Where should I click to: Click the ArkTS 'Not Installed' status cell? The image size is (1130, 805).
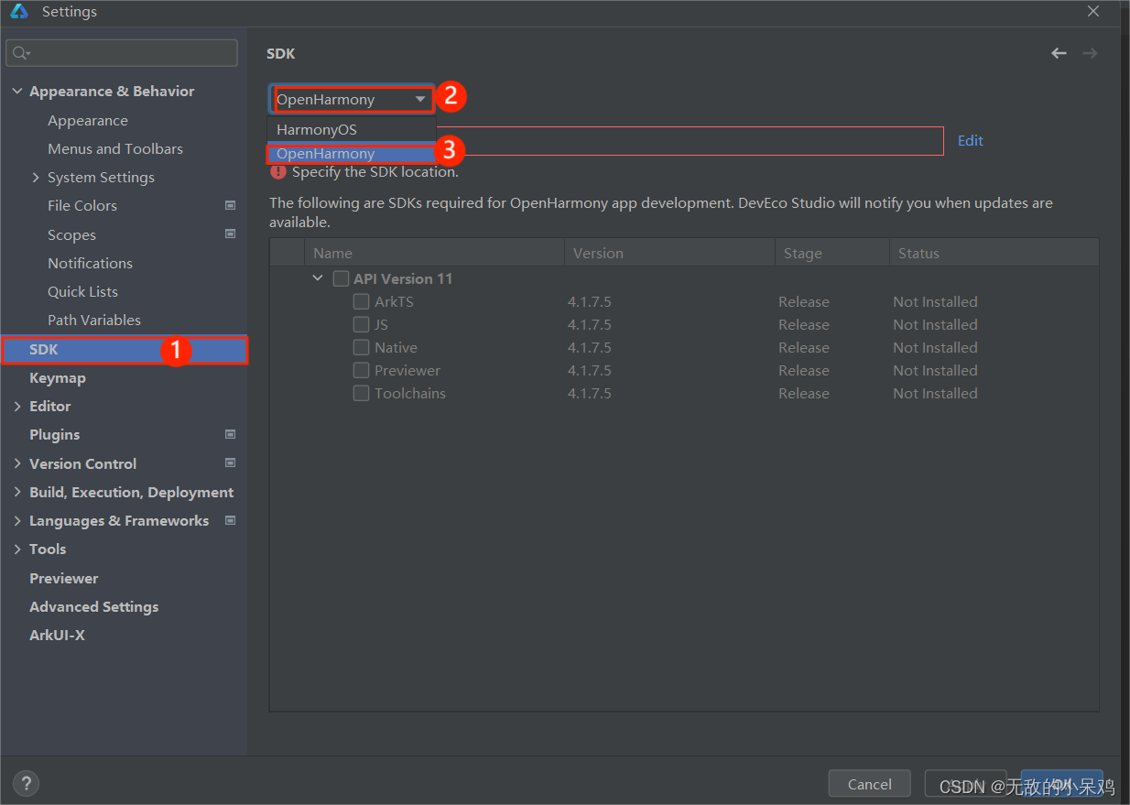(x=935, y=301)
